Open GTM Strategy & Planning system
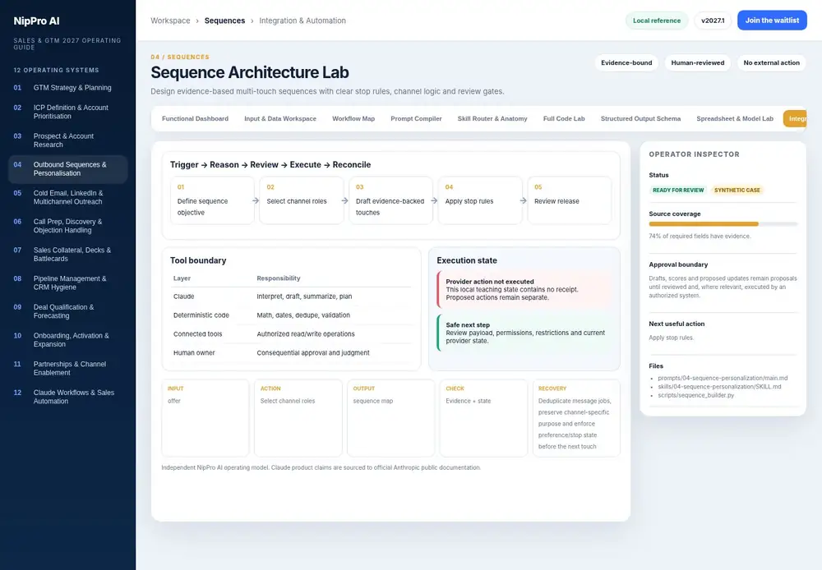The image size is (822, 570). coord(67,88)
